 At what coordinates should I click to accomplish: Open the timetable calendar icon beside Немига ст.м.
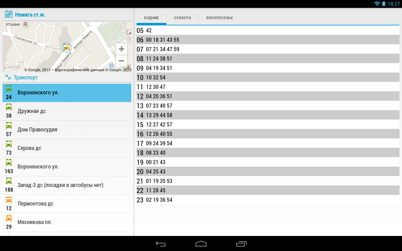pos(8,14)
